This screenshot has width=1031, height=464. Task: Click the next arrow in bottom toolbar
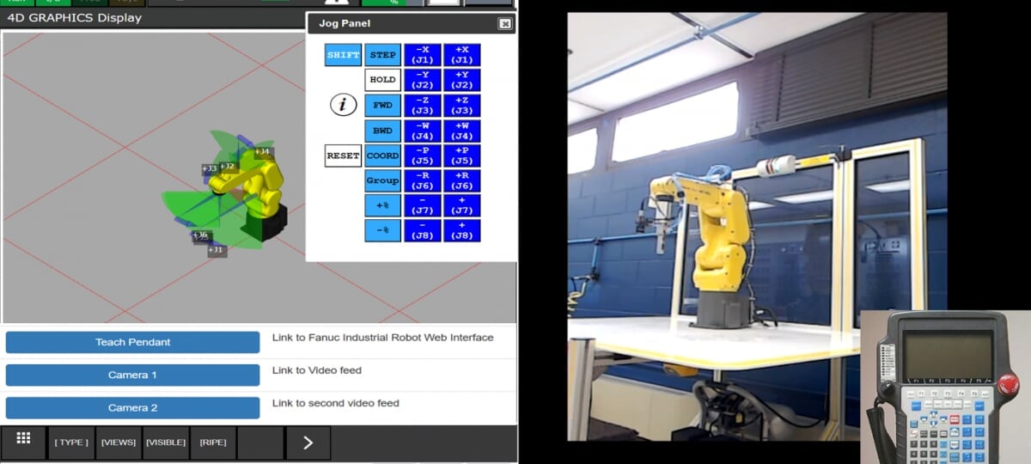click(308, 443)
